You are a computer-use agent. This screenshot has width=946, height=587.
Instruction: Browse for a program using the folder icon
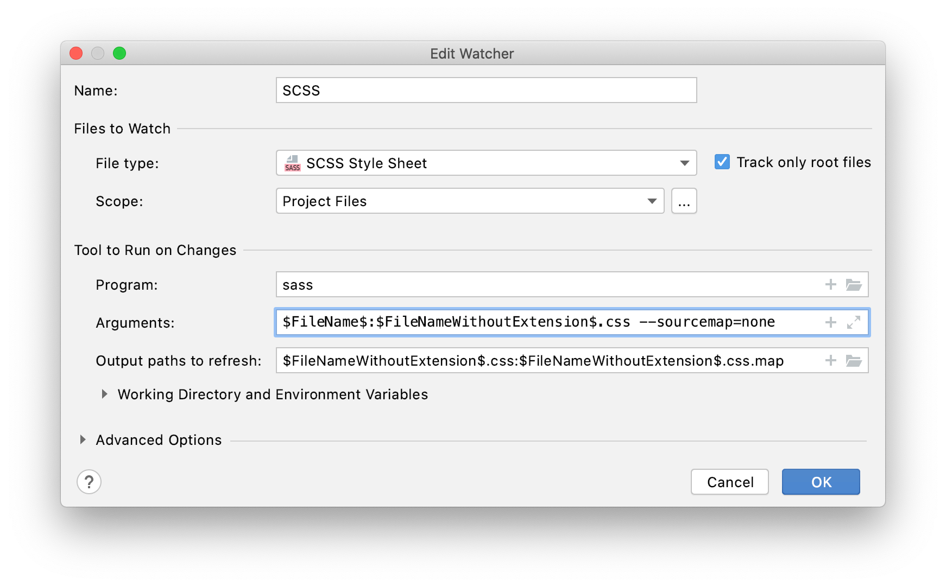(854, 284)
